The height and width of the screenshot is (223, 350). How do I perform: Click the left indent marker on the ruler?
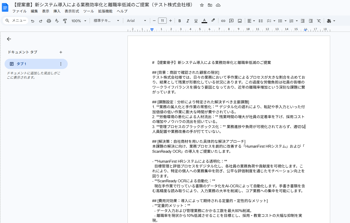(152, 30)
